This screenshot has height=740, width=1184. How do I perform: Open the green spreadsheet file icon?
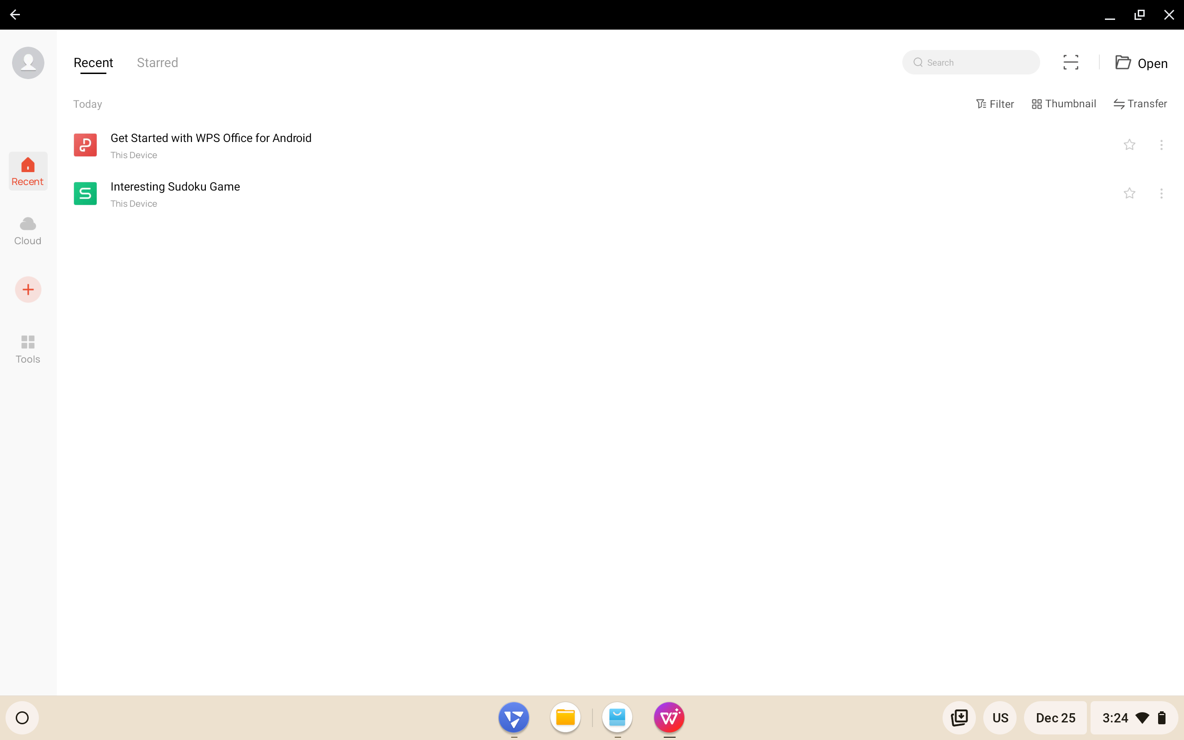[85, 193]
